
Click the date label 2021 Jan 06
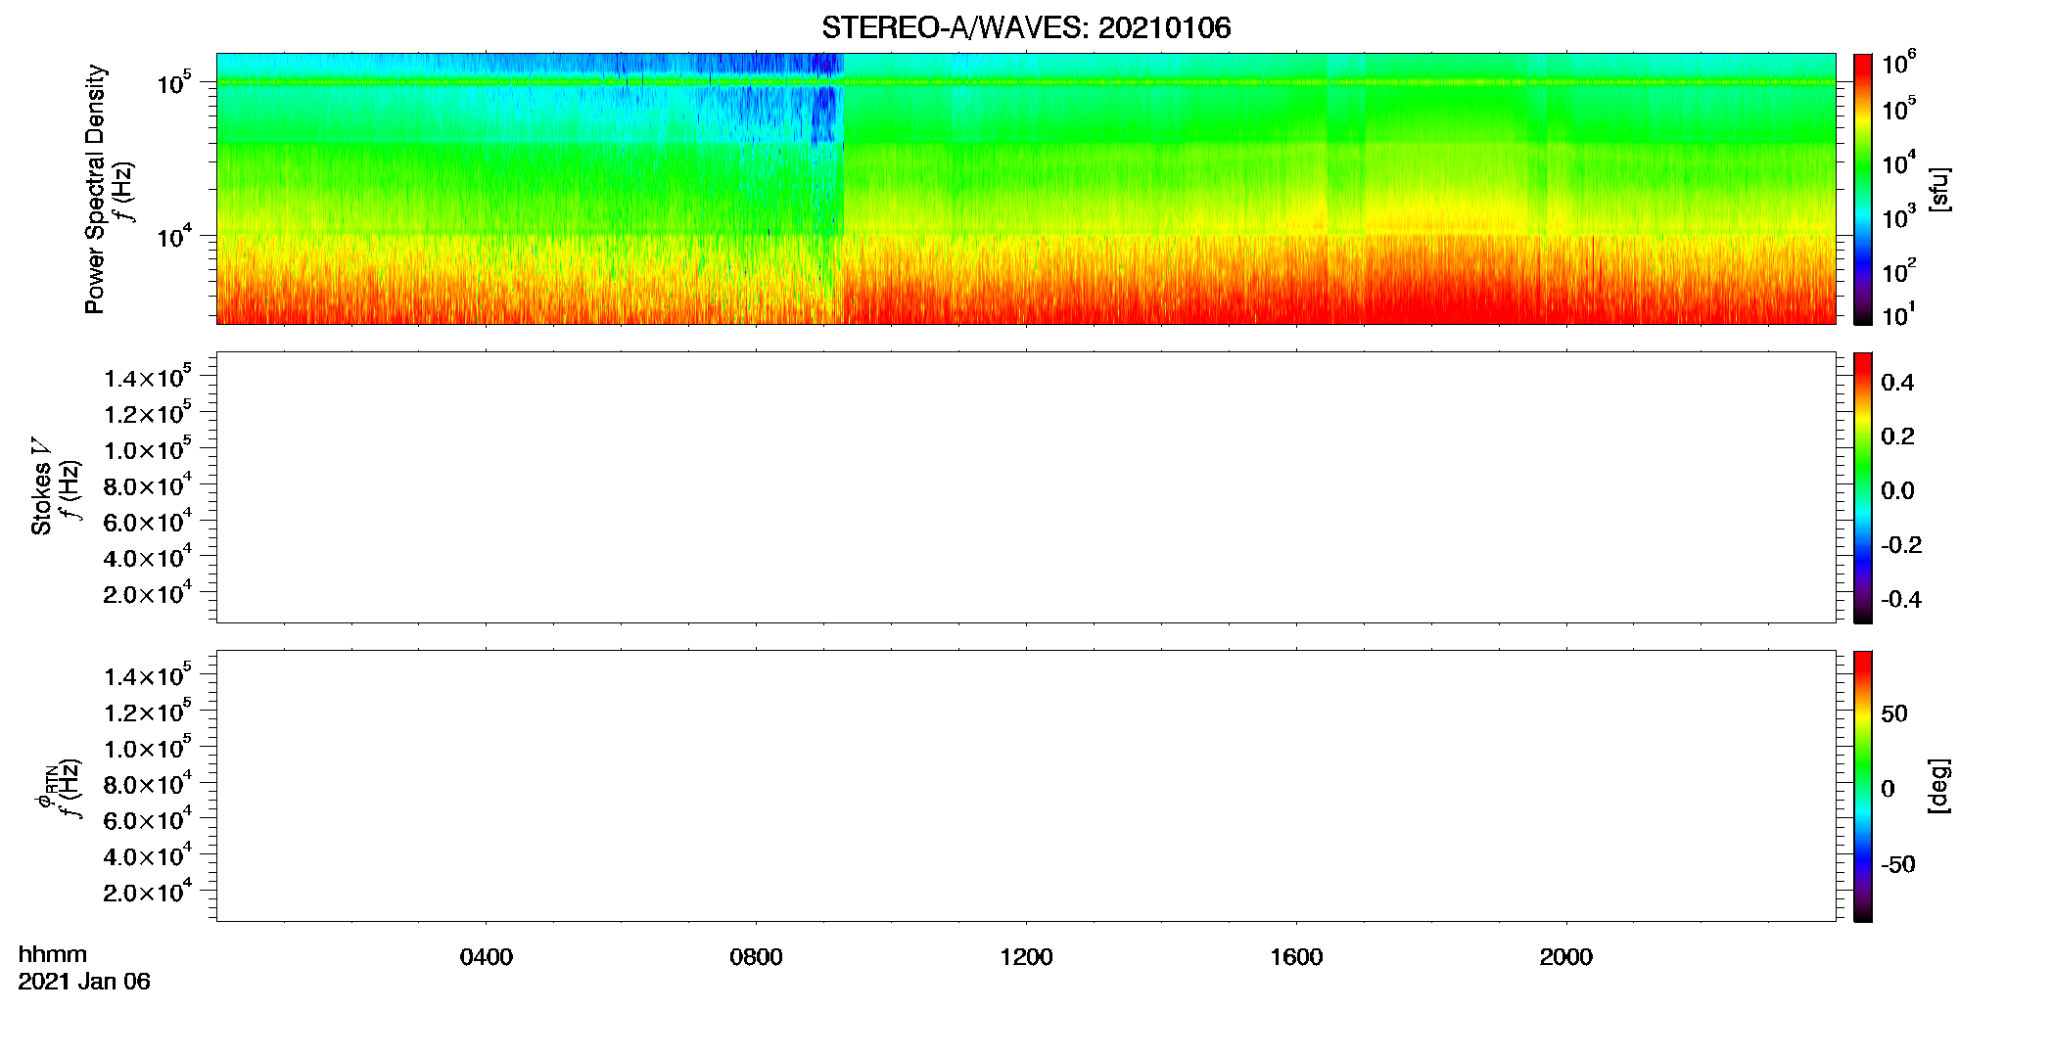(84, 982)
